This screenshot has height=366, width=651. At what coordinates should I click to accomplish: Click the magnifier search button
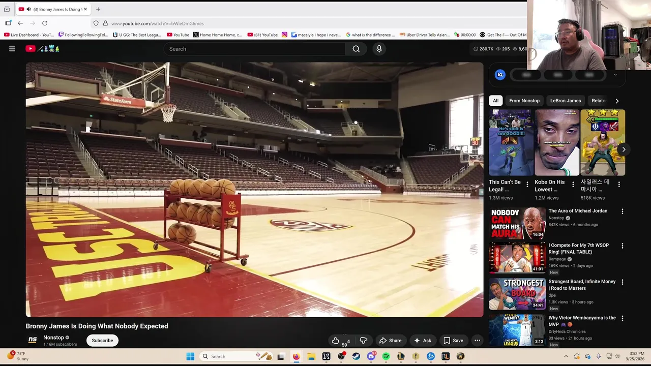pos(356,49)
